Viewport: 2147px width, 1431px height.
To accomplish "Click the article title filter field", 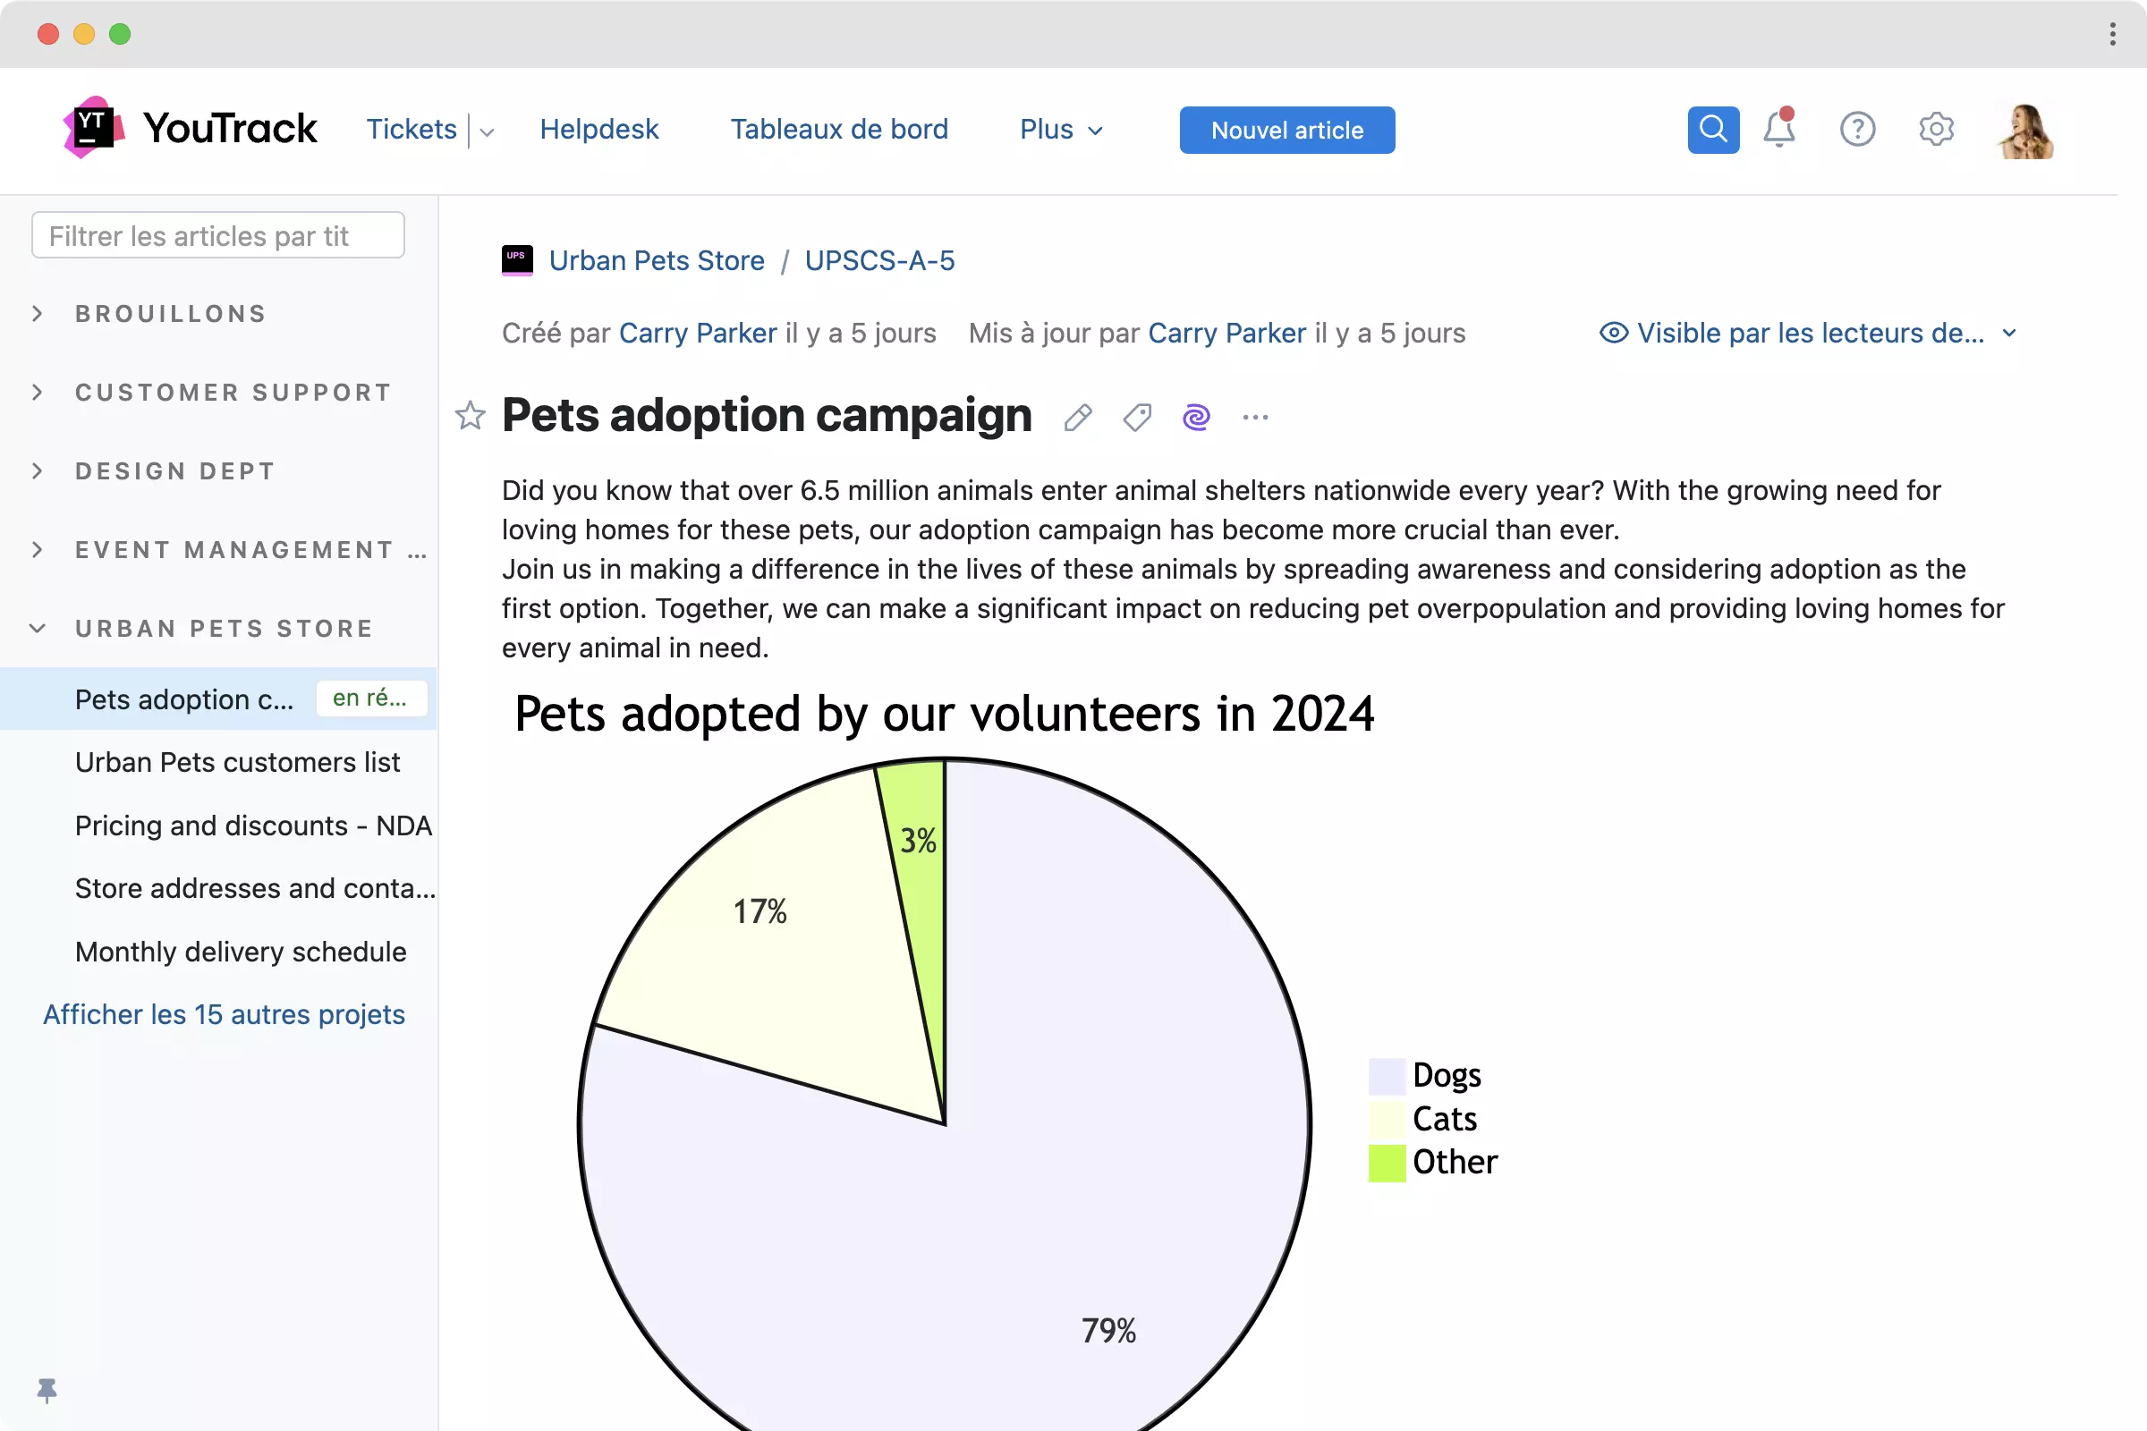I will point(217,235).
